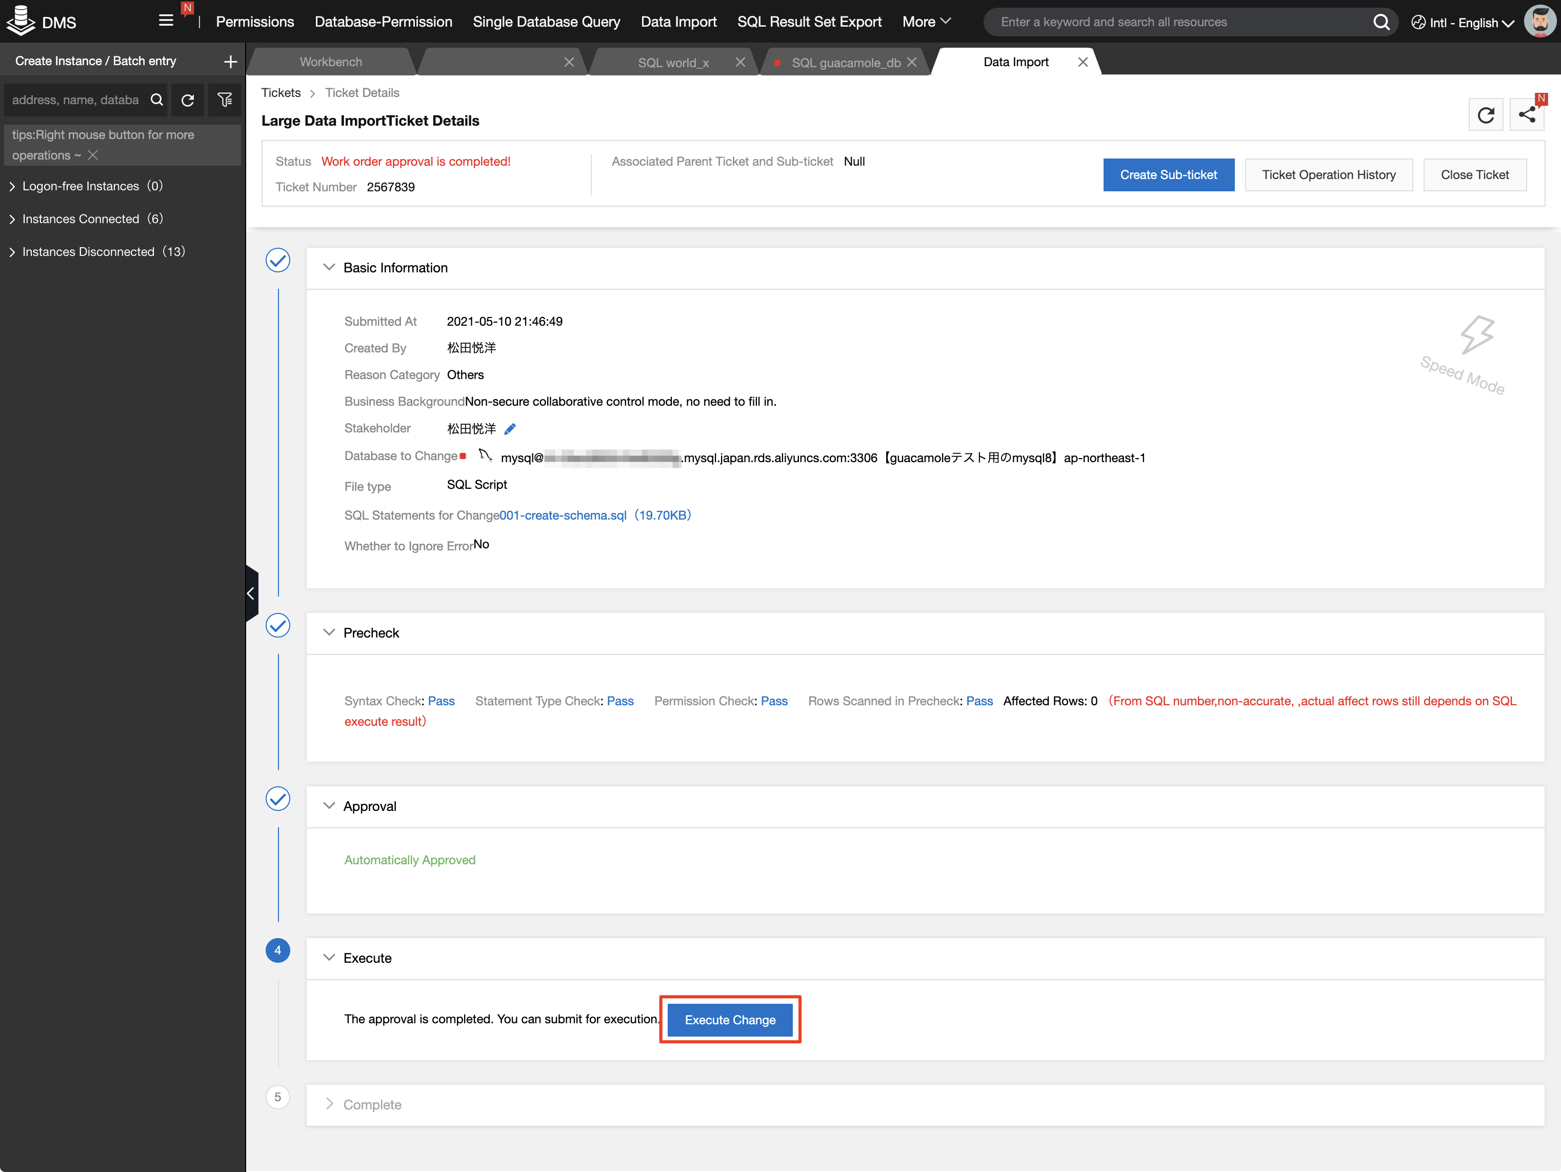Close the Data Import tab

[x=1083, y=62]
